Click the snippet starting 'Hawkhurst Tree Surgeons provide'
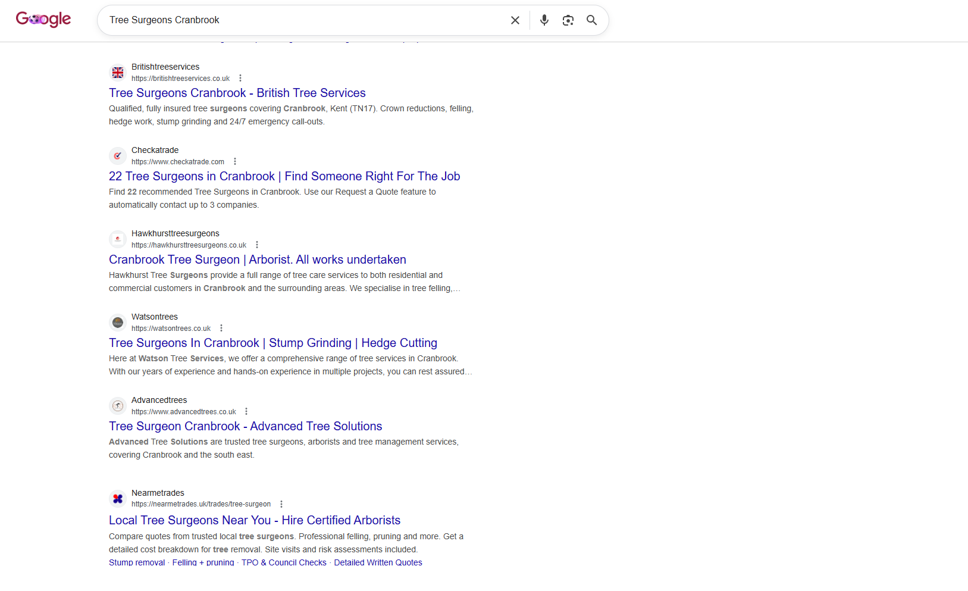This screenshot has width=968, height=591. [284, 282]
